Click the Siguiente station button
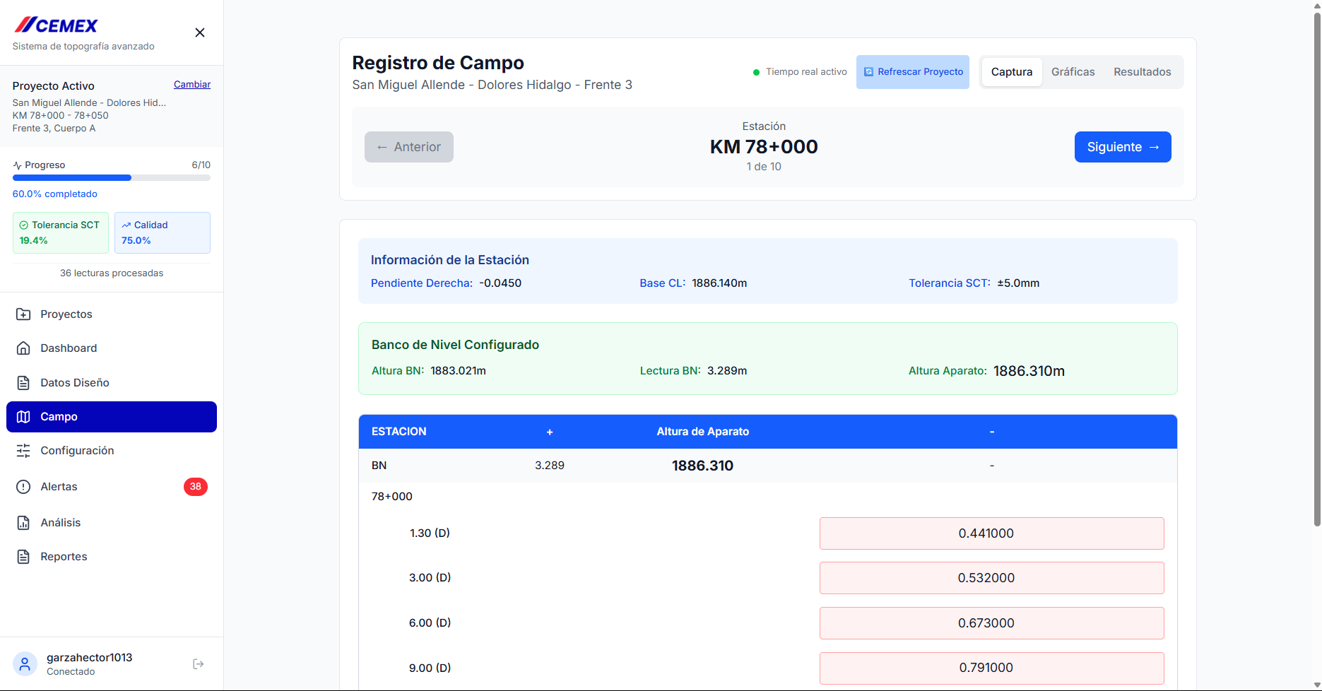The width and height of the screenshot is (1322, 691). click(1123, 147)
